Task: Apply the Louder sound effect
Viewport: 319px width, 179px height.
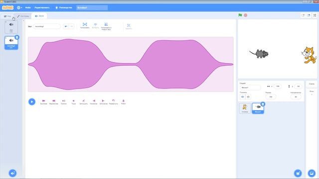Action: pyautogui.click(x=64, y=102)
